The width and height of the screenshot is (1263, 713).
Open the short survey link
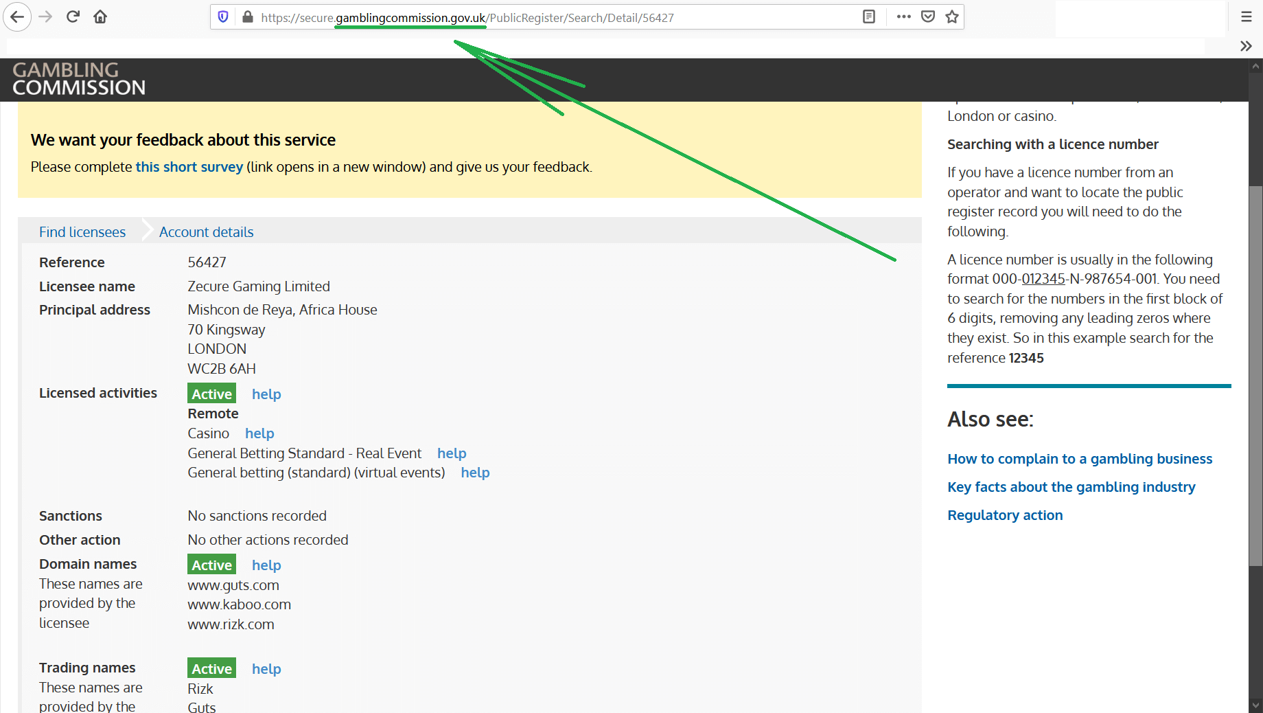click(189, 167)
